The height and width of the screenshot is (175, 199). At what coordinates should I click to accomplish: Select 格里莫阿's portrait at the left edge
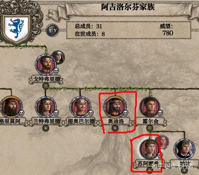pos(11,107)
